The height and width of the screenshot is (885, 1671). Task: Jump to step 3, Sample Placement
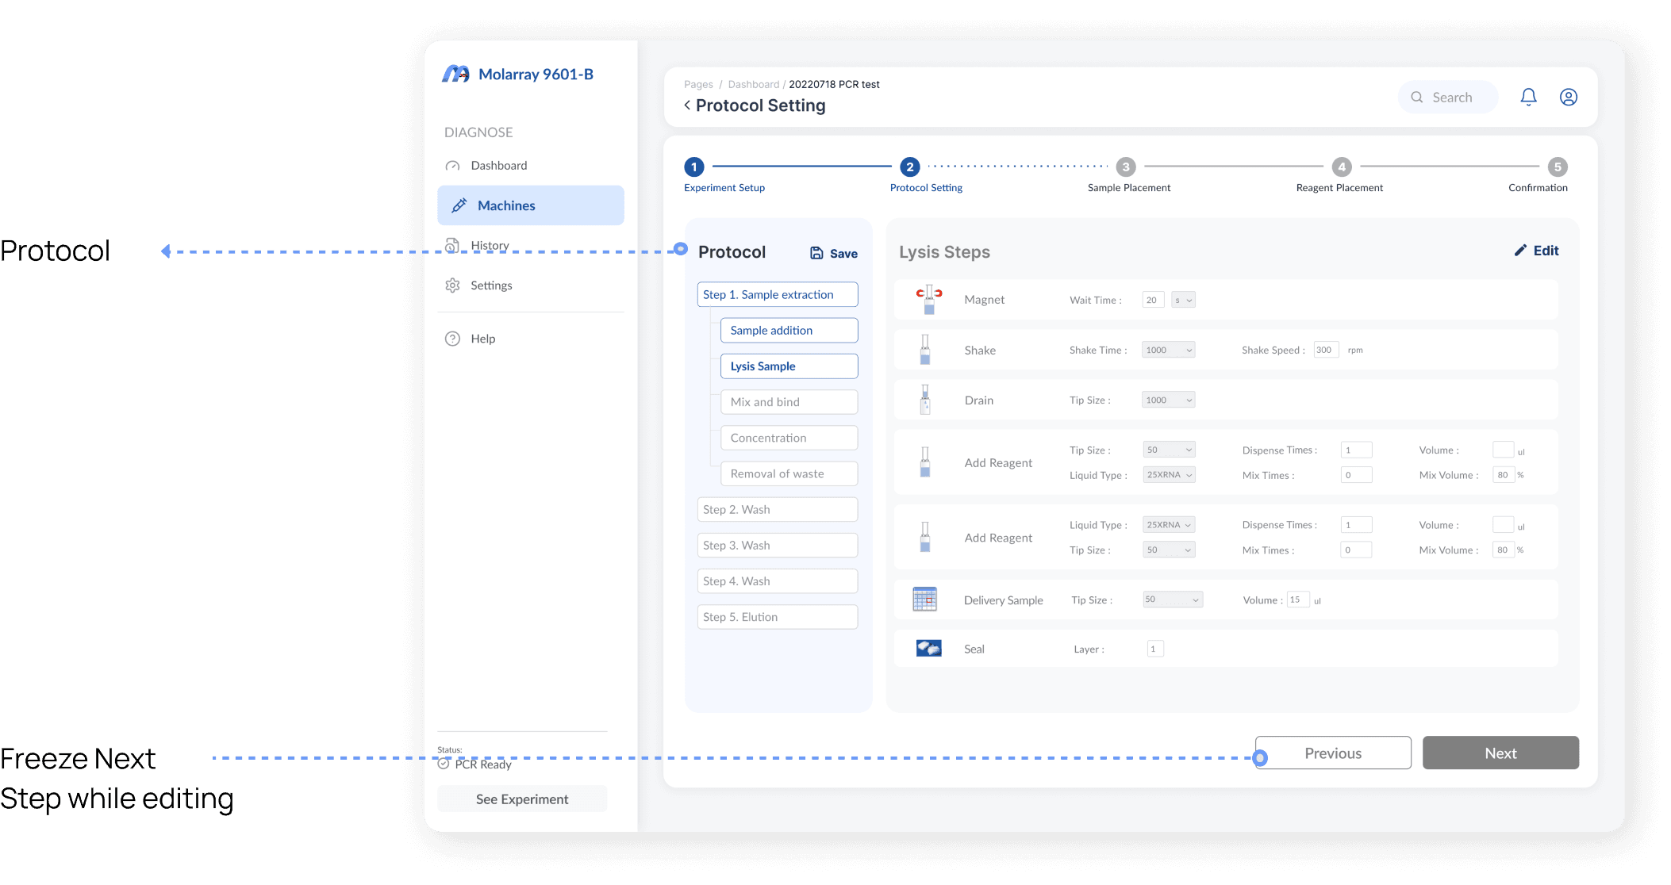(1125, 167)
